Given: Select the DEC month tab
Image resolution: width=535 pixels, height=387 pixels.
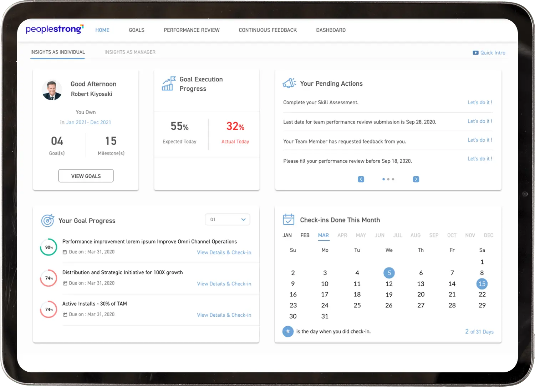Looking at the screenshot, I should pyautogui.click(x=489, y=235).
